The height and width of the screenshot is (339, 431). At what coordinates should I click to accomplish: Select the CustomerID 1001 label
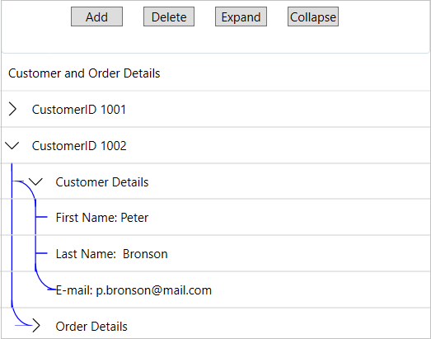(79, 110)
